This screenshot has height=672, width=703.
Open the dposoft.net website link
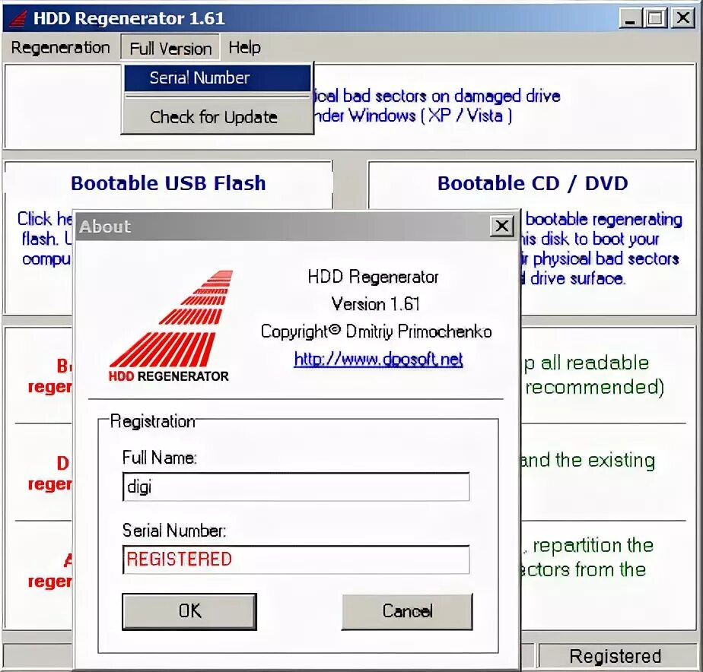click(378, 360)
